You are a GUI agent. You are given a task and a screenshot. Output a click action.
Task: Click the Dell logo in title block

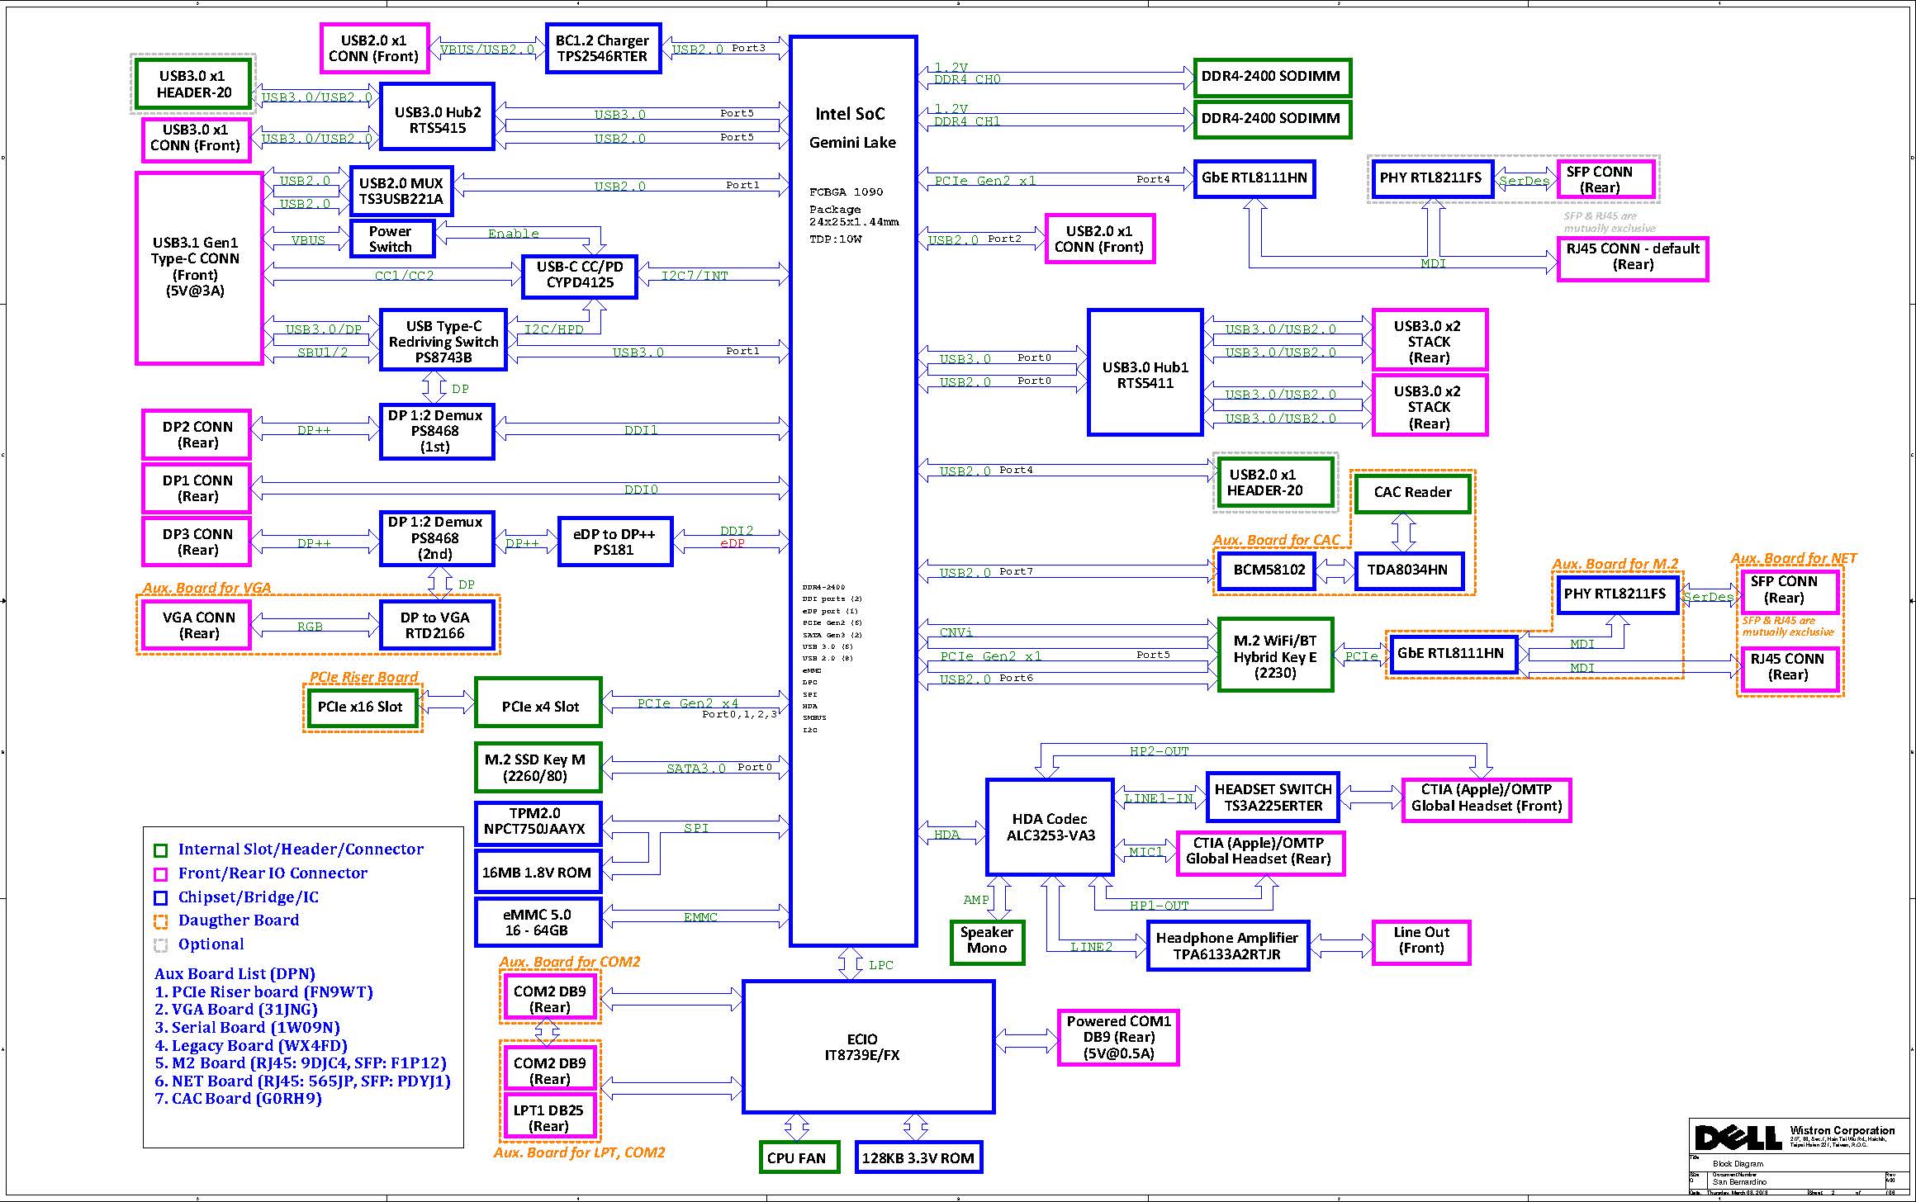1738,1138
